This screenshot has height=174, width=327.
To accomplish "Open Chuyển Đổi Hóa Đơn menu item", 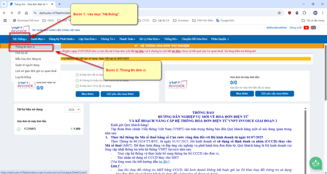I will (195, 39).
